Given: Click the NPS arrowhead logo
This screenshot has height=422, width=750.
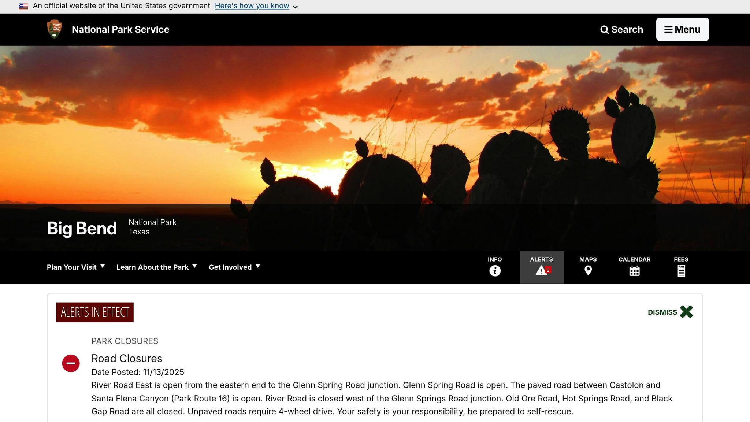Looking at the screenshot, I should (55, 29).
